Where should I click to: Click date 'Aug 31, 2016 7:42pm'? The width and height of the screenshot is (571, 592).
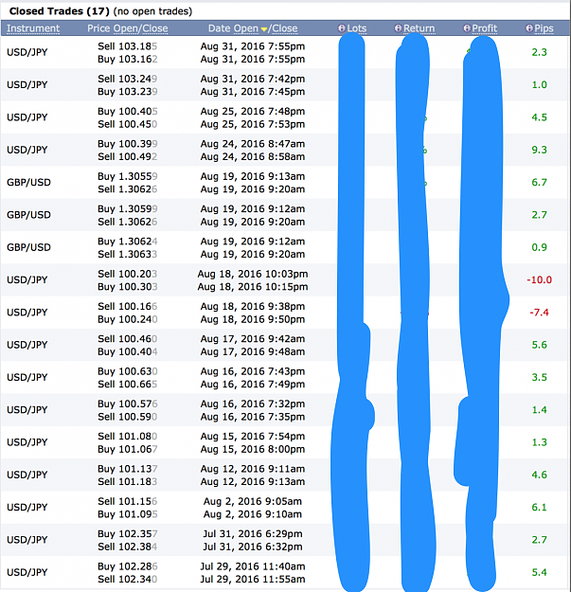(x=253, y=79)
